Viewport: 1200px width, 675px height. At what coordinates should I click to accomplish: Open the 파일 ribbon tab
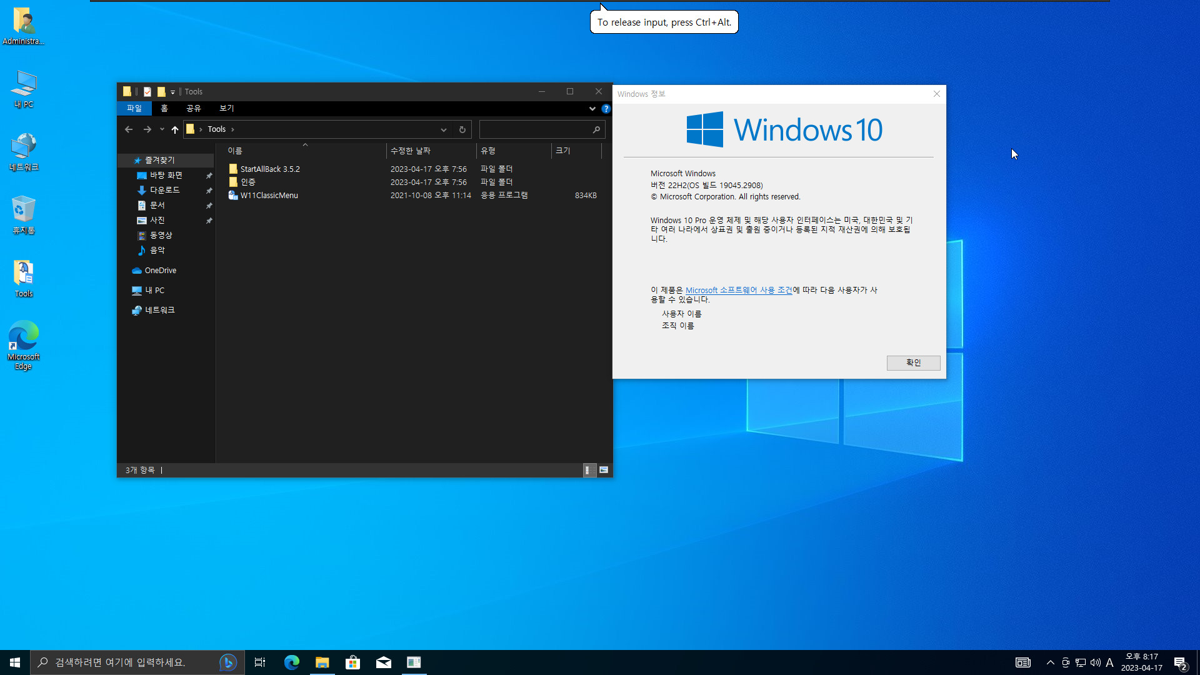coord(134,109)
